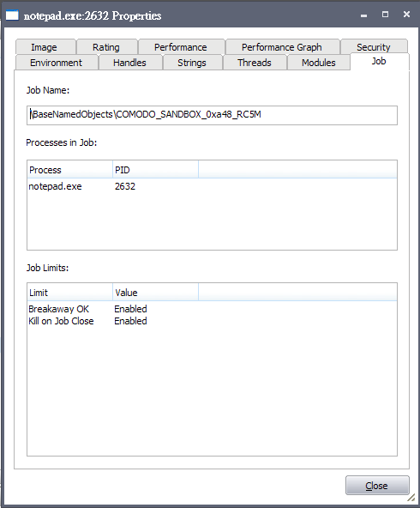Switch to the Image tab
Viewport: 420px width, 508px height.
45,47
